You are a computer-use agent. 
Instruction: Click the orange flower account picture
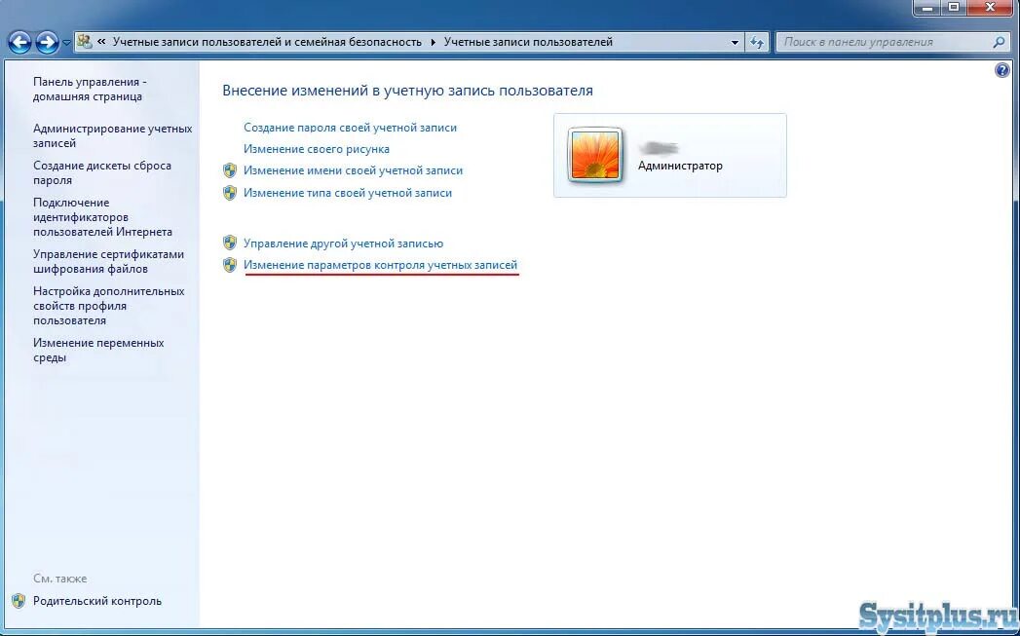595,155
